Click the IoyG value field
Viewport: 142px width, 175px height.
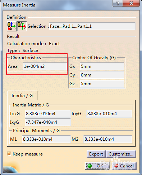(x=109, y=114)
